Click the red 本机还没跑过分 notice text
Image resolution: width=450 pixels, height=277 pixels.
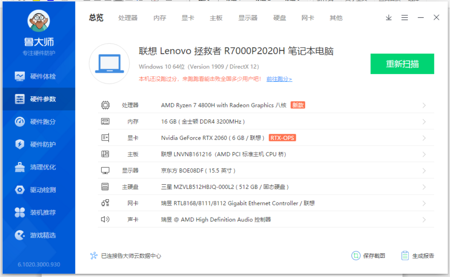(200, 79)
